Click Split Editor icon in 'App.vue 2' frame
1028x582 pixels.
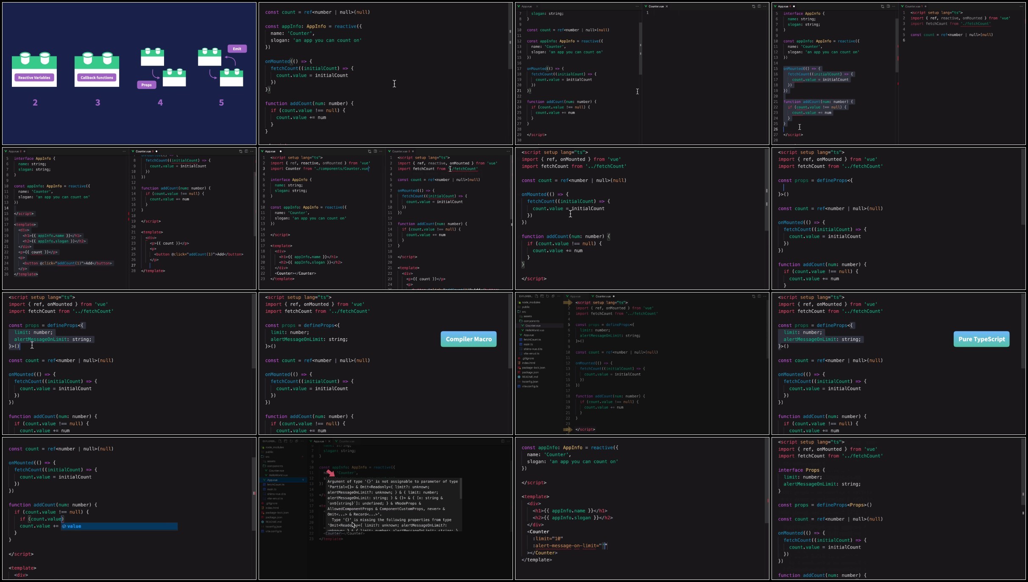(246, 151)
